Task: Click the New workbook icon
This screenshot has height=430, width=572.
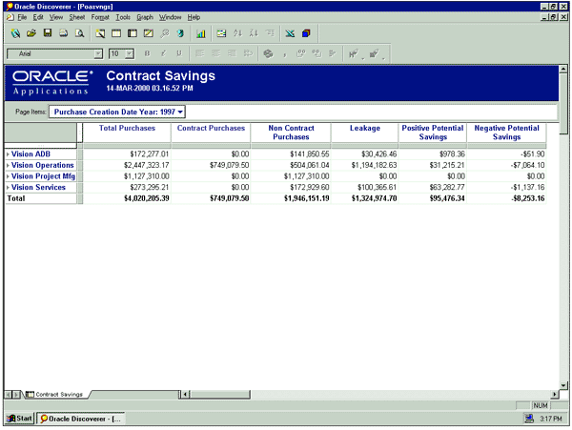Action: pos(15,33)
